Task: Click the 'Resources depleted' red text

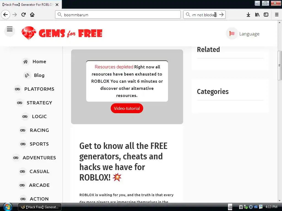Action: pos(114,67)
